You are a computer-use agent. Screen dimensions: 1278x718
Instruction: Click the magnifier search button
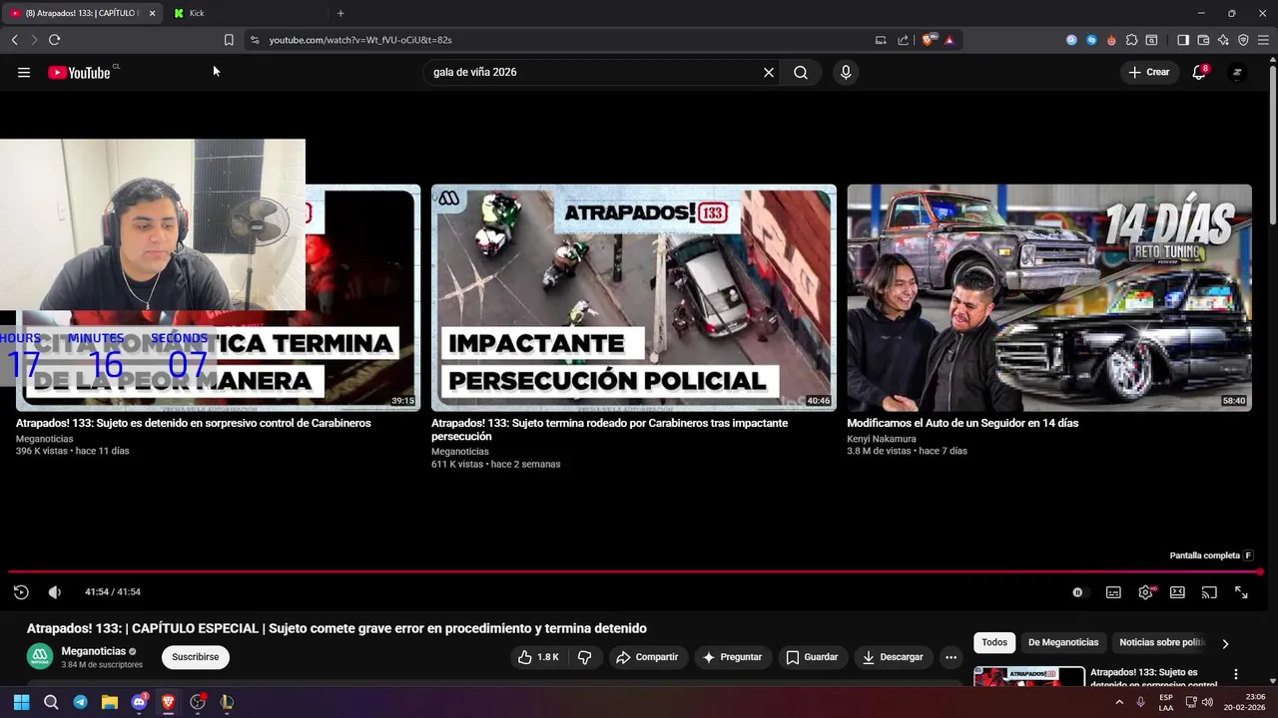(x=801, y=72)
